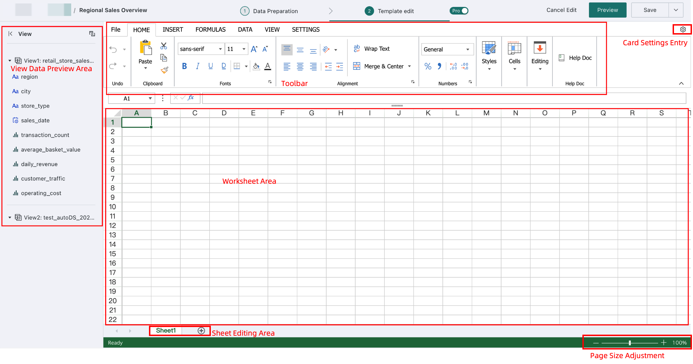Switch to the INSERT tab
This screenshot has width=693, height=364.
click(x=173, y=30)
